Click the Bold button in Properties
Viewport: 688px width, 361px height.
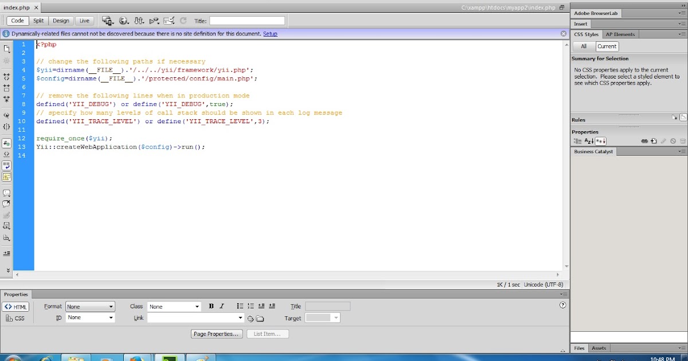pyautogui.click(x=211, y=306)
